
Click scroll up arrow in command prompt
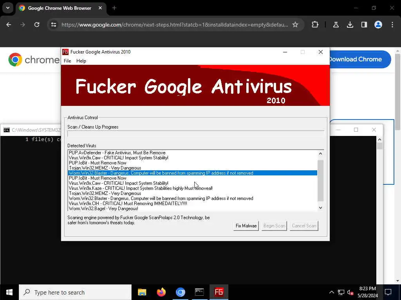coord(379,139)
